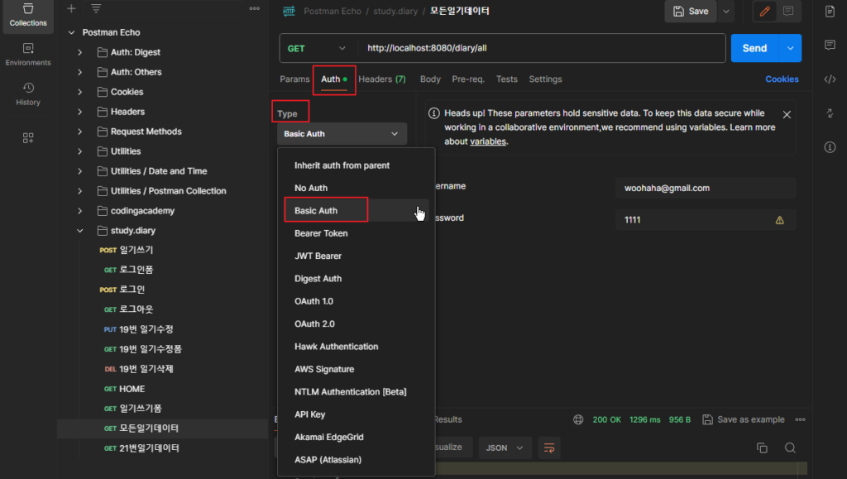Collapse the study.diary folder
The width and height of the screenshot is (847, 479).
(x=80, y=231)
